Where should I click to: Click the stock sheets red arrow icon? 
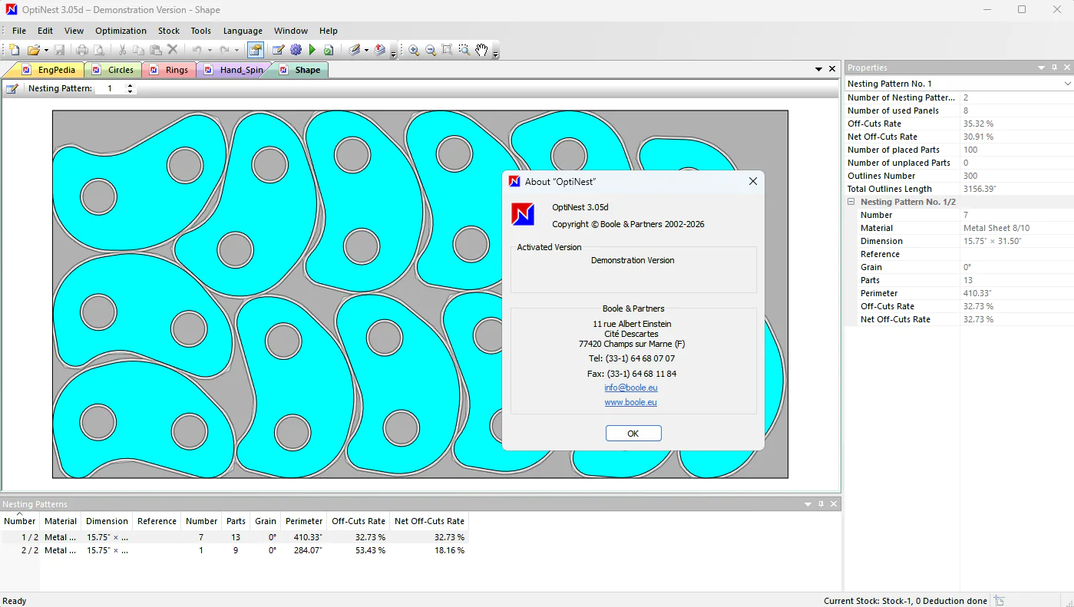380,50
